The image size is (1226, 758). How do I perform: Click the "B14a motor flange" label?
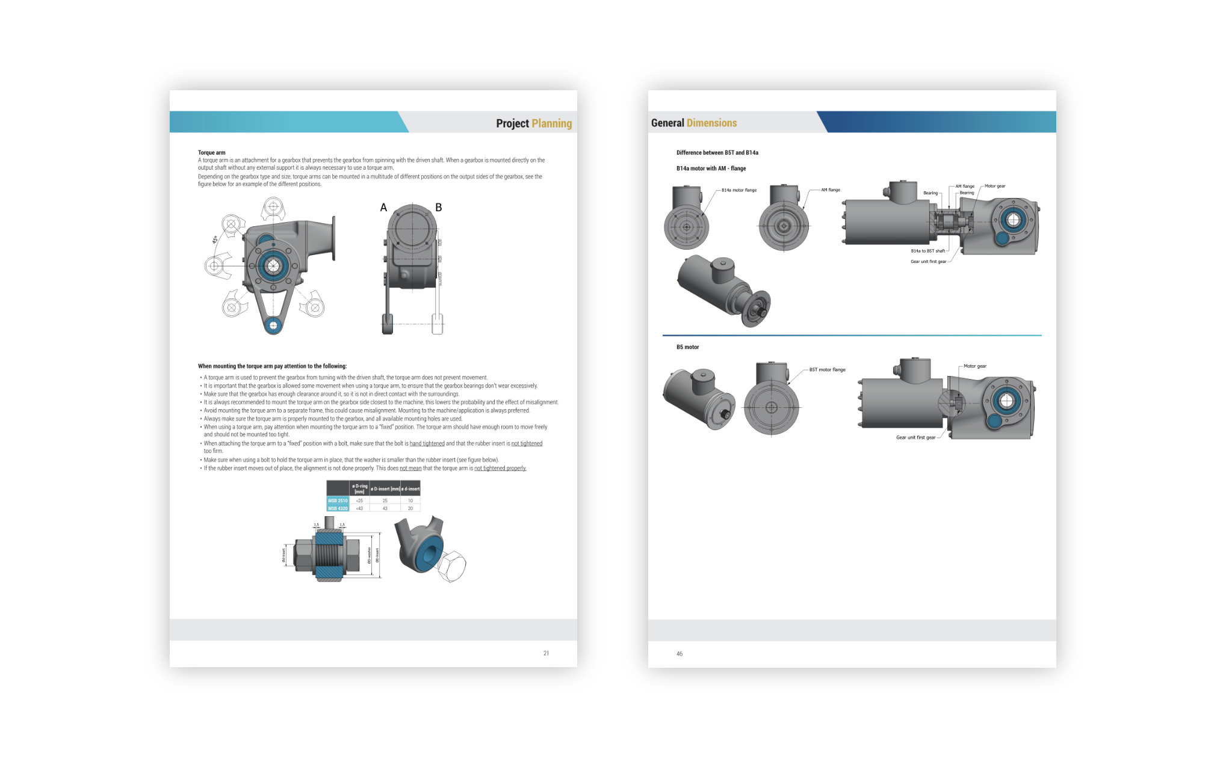(x=739, y=190)
